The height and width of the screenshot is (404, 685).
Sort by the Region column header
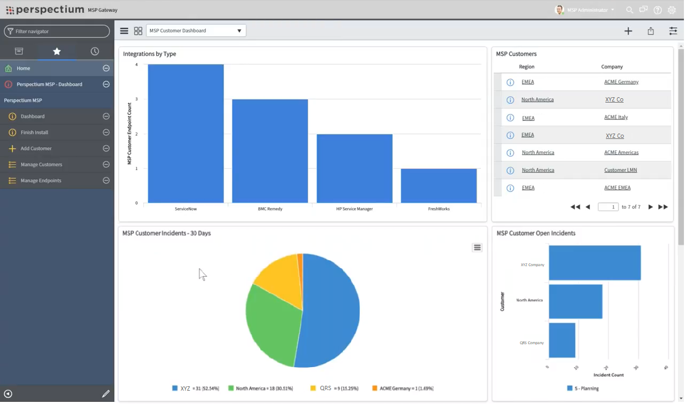(527, 67)
